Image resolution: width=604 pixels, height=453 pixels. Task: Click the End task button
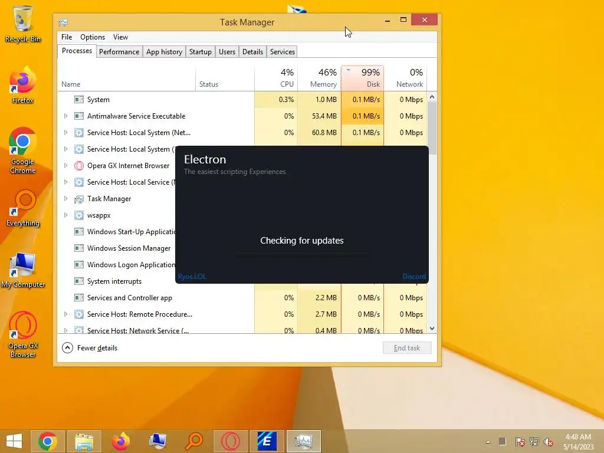coord(407,348)
